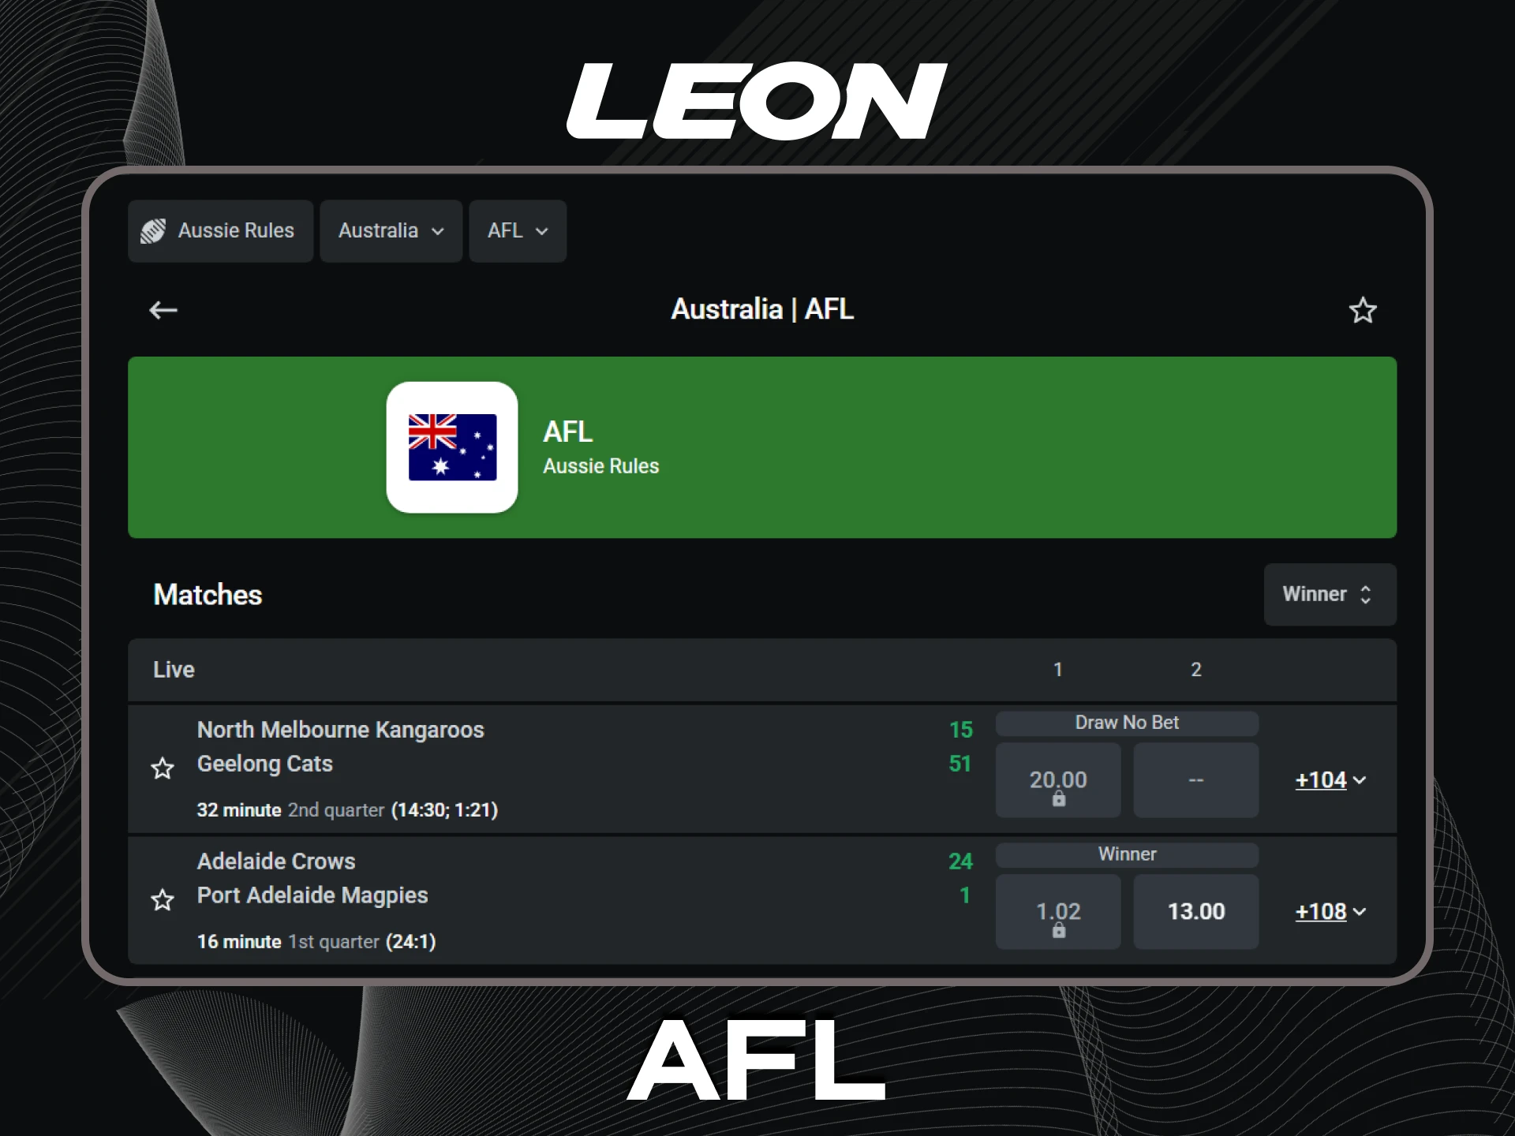Open the Winner market selector
This screenshot has height=1136, width=1515.
tap(1330, 594)
